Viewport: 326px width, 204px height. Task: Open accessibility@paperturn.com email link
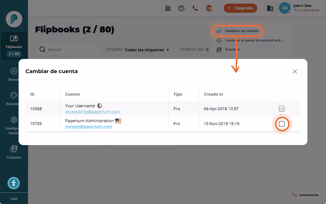(x=93, y=112)
